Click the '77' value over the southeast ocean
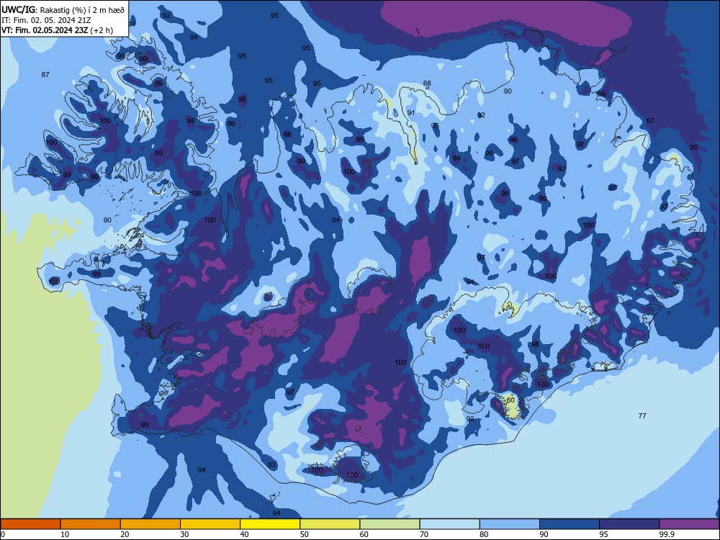Screen dimensions: 720x540 [x=642, y=415]
